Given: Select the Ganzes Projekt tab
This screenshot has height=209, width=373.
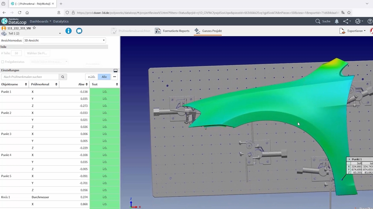Looking at the screenshot, I should click(208, 31).
